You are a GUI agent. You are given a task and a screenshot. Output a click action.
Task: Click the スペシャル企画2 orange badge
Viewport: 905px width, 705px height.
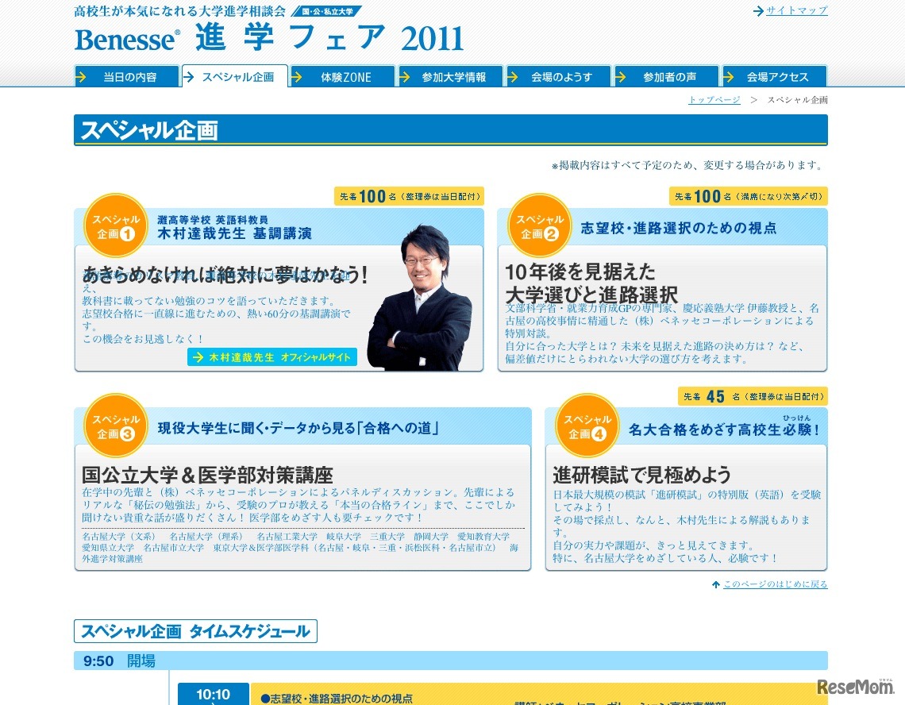coord(539,225)
